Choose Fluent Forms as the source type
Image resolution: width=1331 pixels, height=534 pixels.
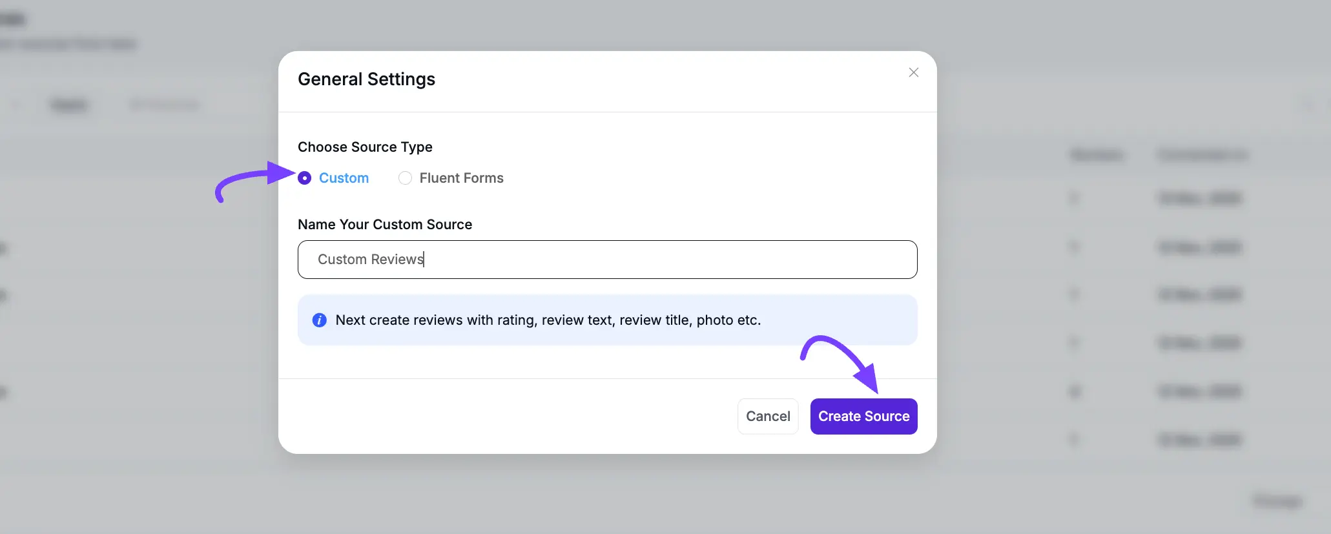[x=405, y=178]
